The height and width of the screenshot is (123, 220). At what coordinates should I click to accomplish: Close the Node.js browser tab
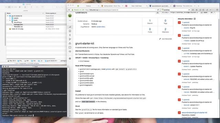98,6
